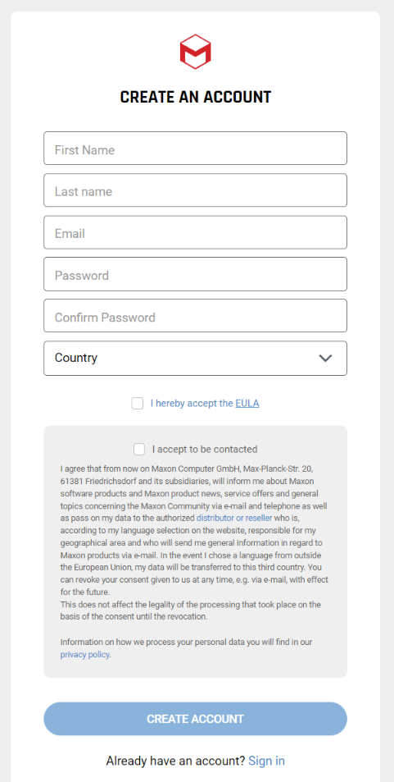Click the 'I hereby accept the' label text
The image size is (394, 782).
pyautogui.click(x=192, y=404)
